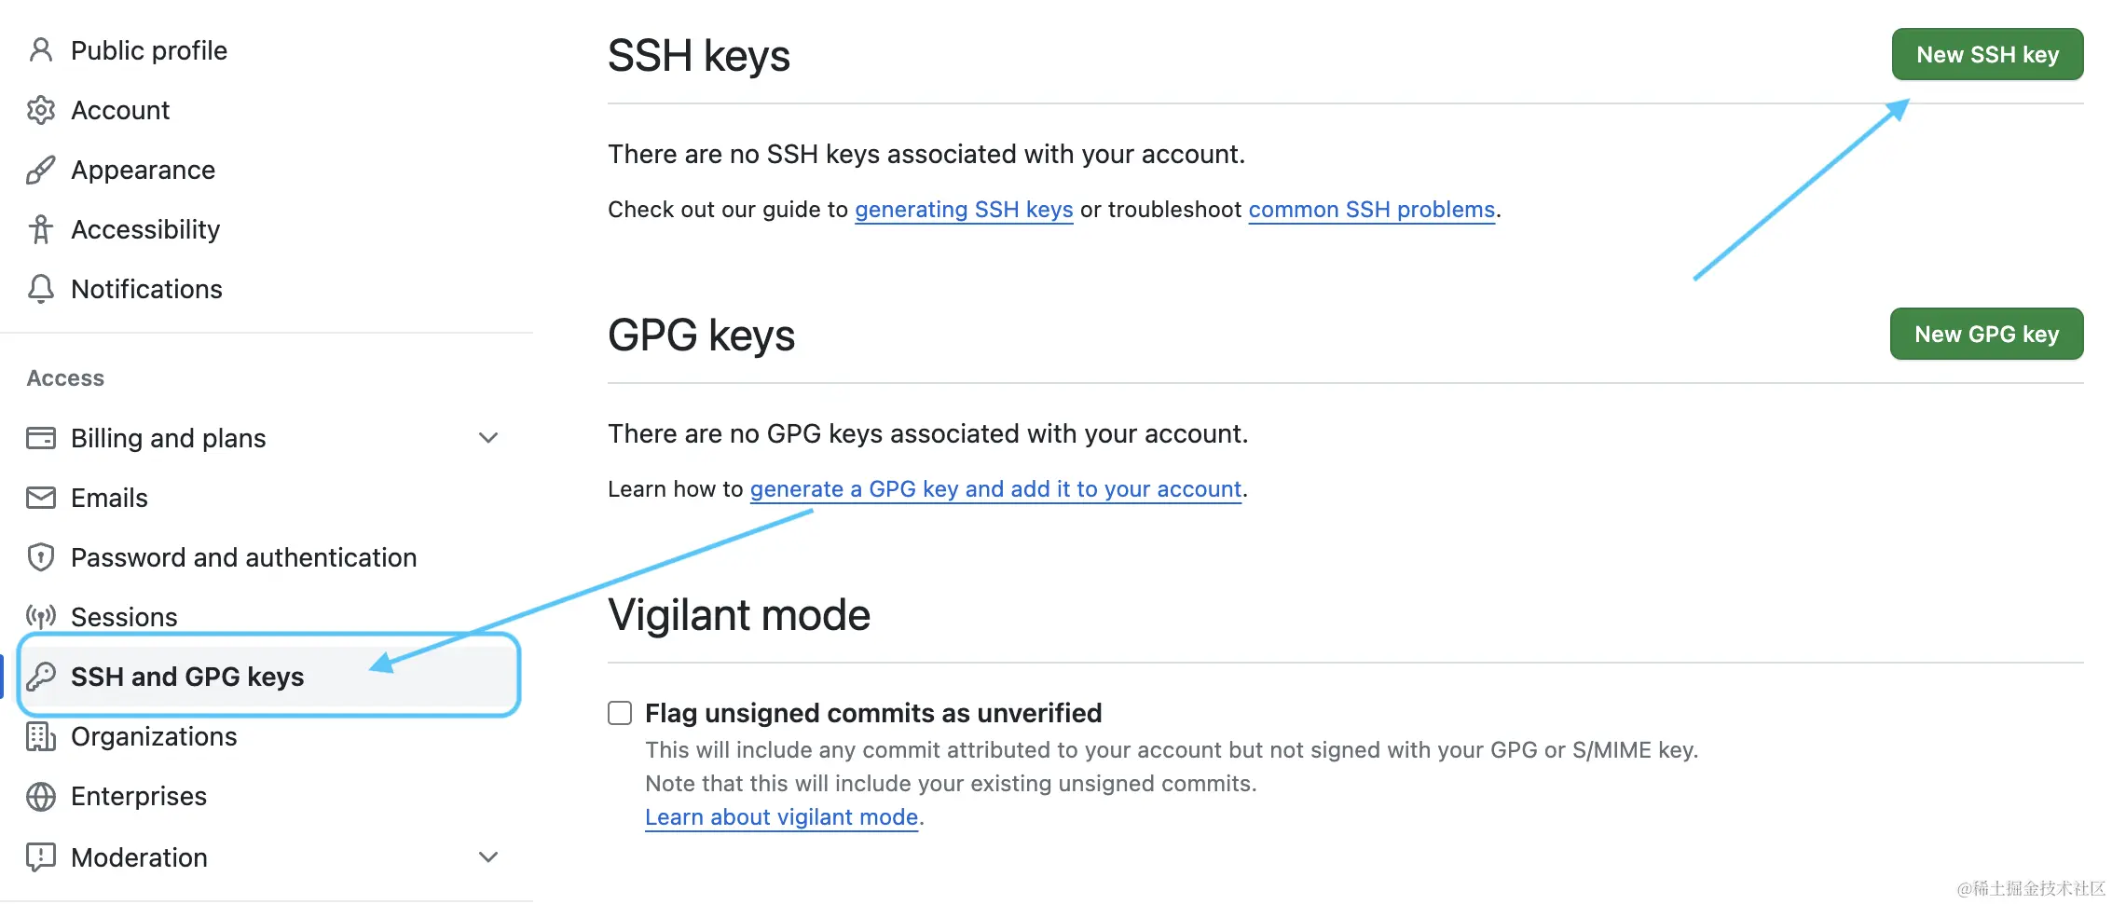Screen dimensions: 2112x904
Task: Click the New SSH key button
Action: pos(1987,55)
